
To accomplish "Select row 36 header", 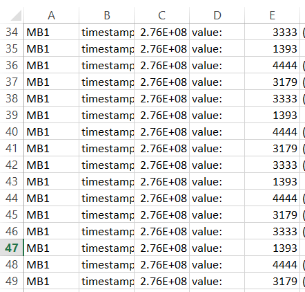I will [x=12, y=65].
